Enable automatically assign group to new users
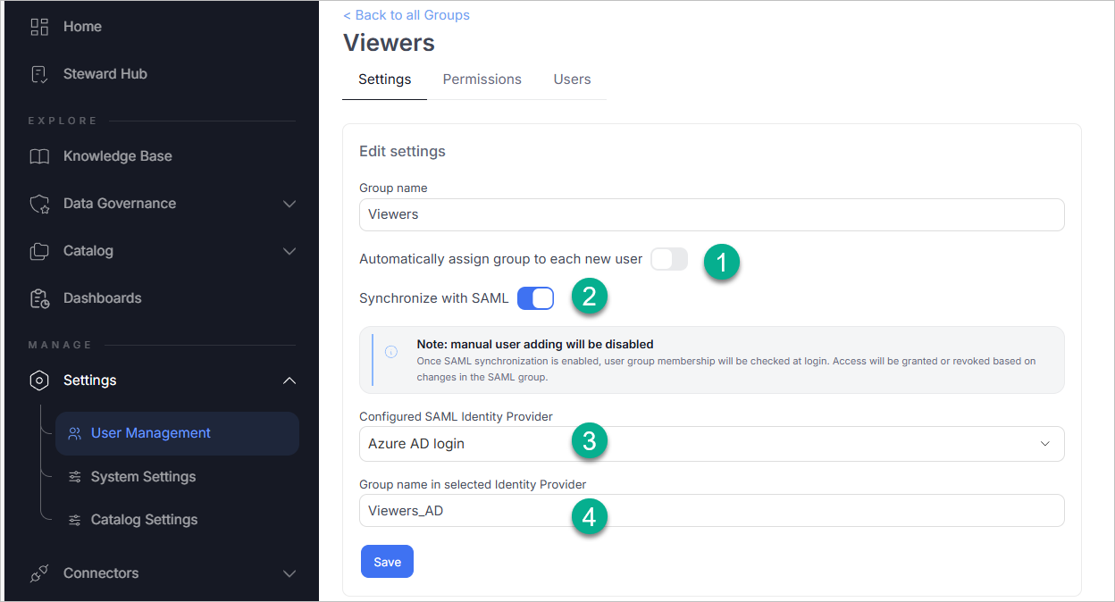The width and height of the screenshot is (1115, 602). click(x=669, y=260)
